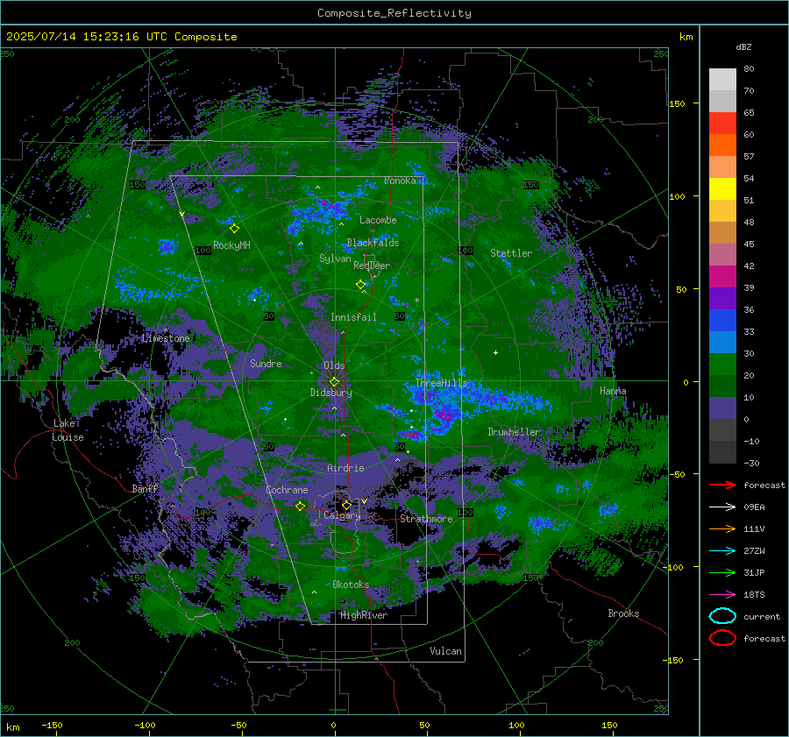
Task: Click the yellow station marker near RockyMH
Action: tap(234, 229)
